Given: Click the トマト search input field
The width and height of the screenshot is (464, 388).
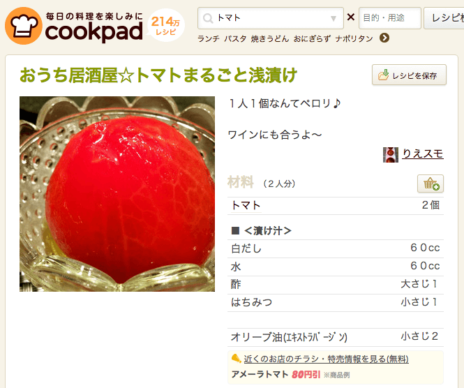Looking at the screenshot, I should coord(271,18).
